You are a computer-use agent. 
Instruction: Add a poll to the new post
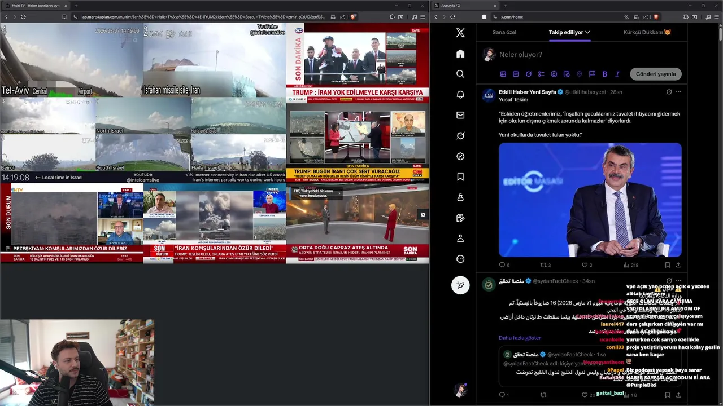click(541, 74)
